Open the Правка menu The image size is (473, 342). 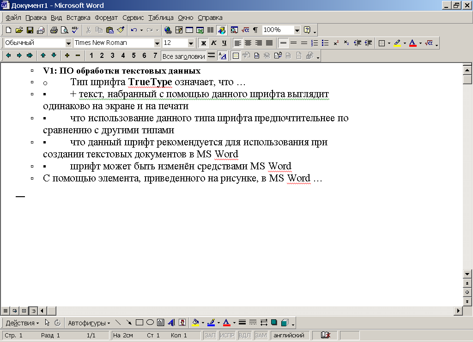click(x=36, y=18)
